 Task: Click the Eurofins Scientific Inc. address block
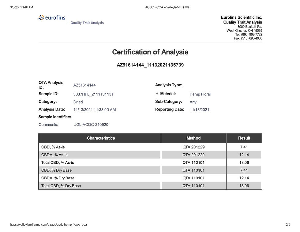pyautogui.click(x=242, y=28)
